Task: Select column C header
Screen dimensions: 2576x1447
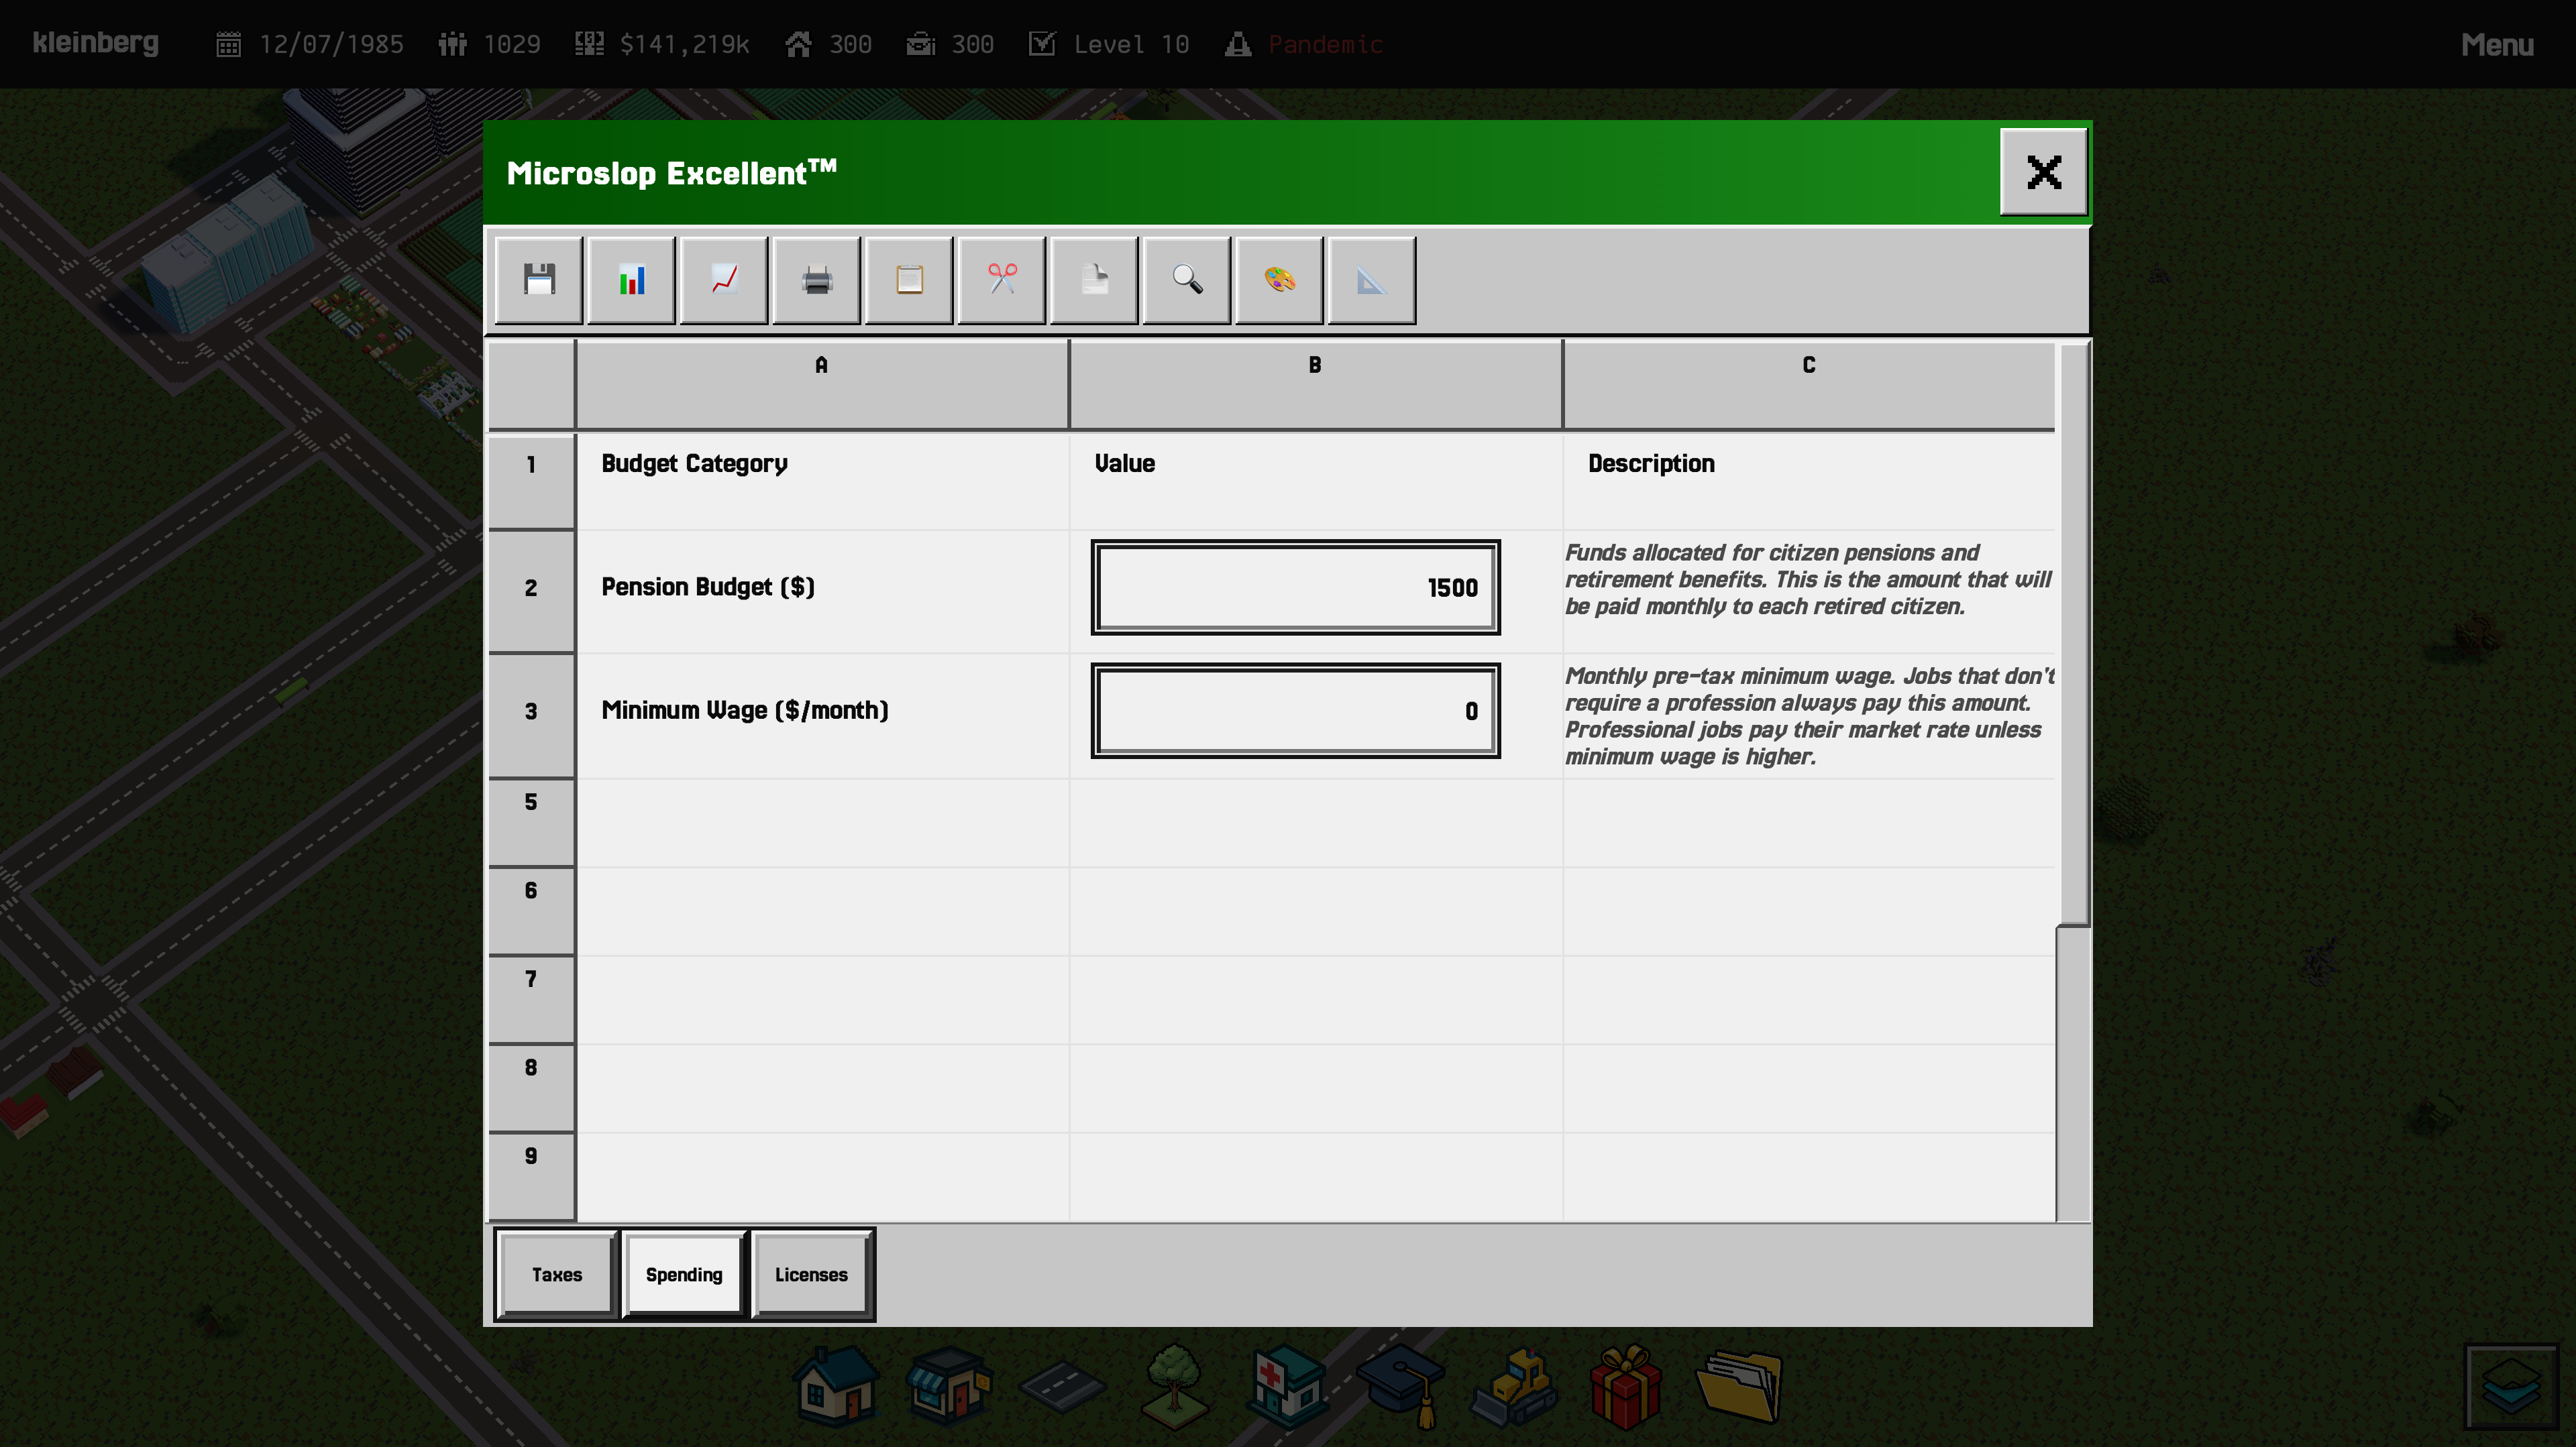Action: tap(1809, 385)
